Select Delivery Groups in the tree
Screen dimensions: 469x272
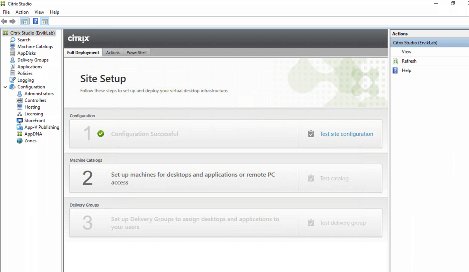pos(33,60)
